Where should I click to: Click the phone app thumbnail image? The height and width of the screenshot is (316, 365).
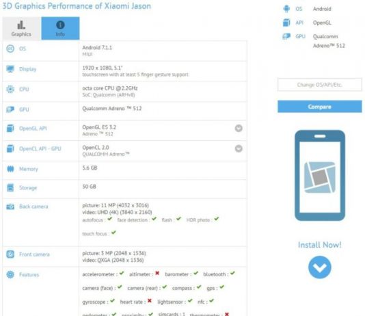(320, 175)
